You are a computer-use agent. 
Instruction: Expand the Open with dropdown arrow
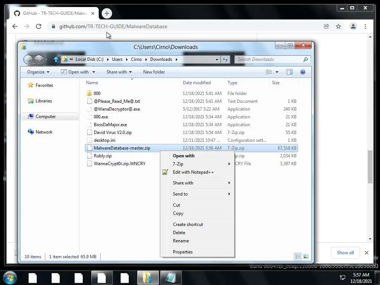[x=94, y=72]
